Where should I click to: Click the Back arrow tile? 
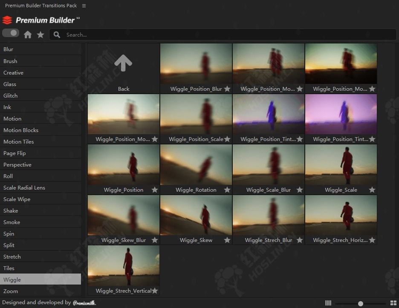(x=124, y=68)
